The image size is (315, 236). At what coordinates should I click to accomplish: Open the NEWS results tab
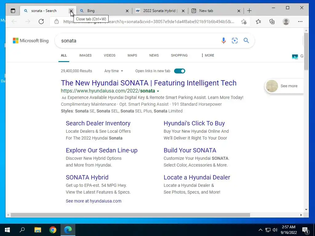click(x=154, y=55)
